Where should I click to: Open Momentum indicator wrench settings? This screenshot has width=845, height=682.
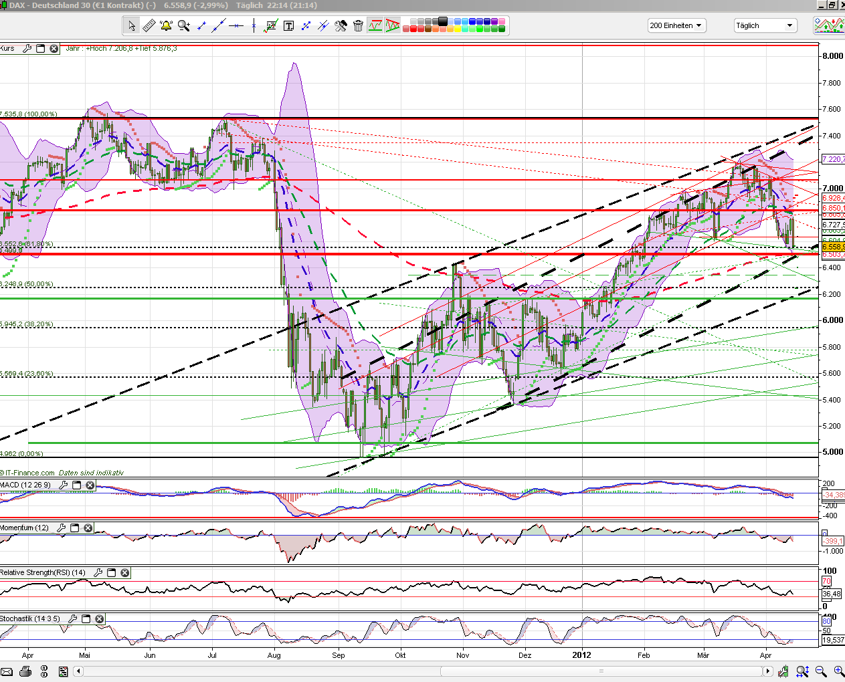click(x=61, y=528)
